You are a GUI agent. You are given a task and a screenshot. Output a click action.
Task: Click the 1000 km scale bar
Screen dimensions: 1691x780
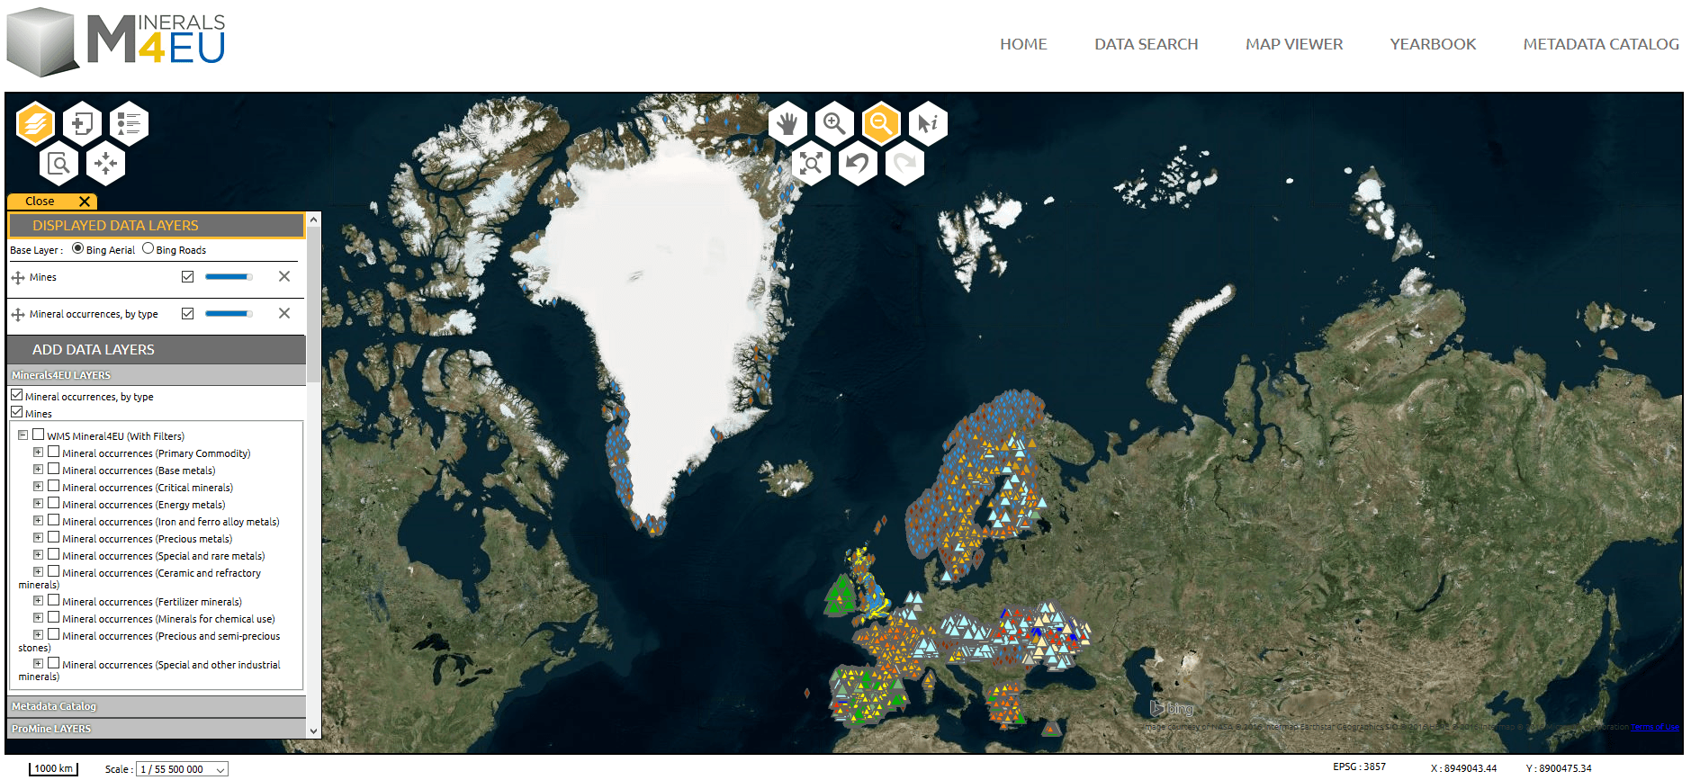click(53, 768)
